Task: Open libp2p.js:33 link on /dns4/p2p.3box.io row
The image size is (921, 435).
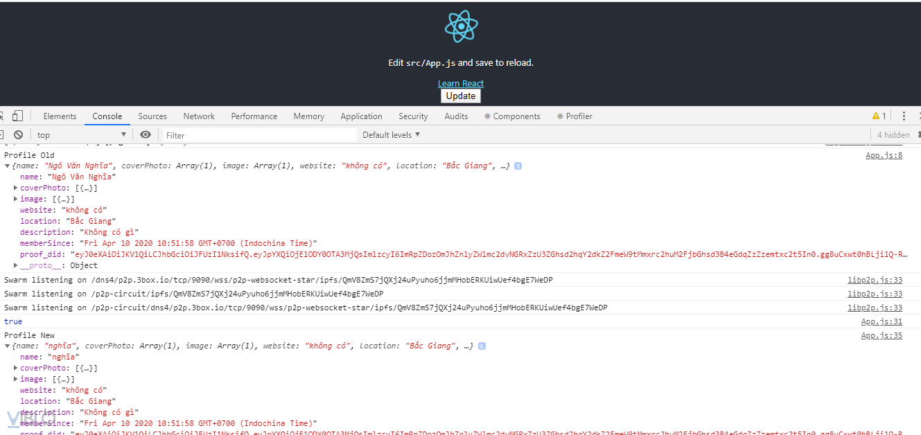Action: pyautogui.click(x=875, y=280)
